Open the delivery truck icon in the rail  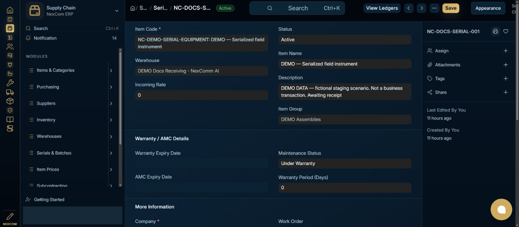[10, 92]
